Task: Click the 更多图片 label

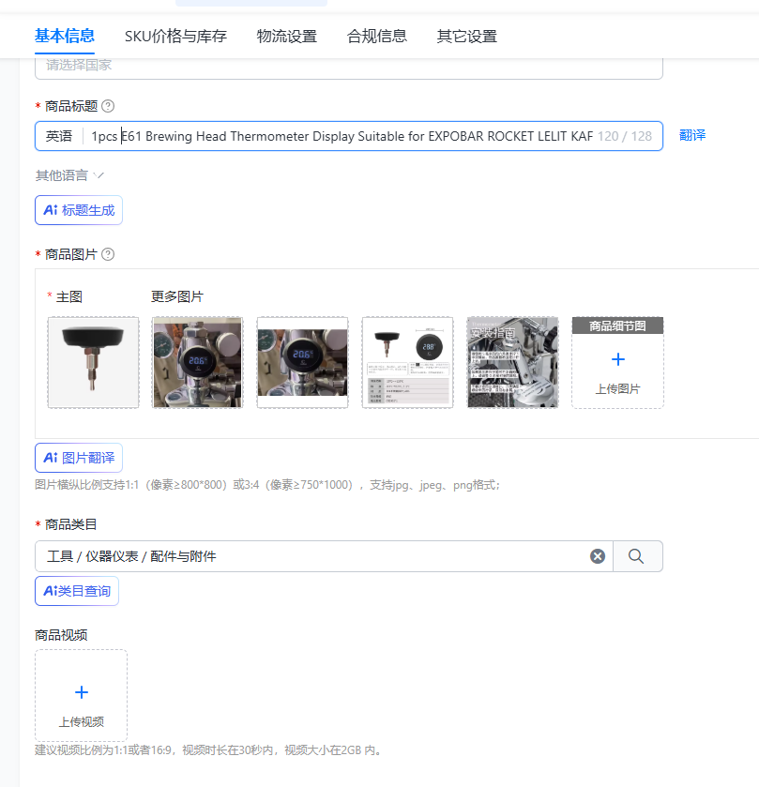Action: coord(176,296)
